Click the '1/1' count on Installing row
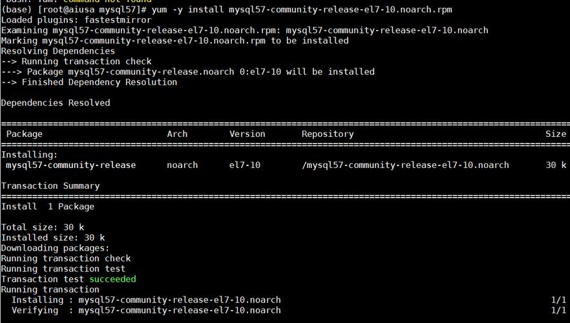570x323 pixels. (558, 300)
